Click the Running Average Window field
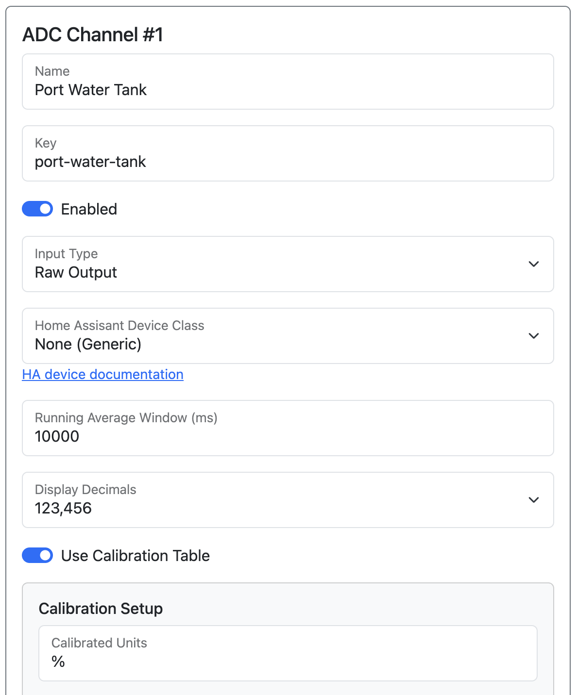The width and height of the screenshot is (577, 695). click(288, 428)
